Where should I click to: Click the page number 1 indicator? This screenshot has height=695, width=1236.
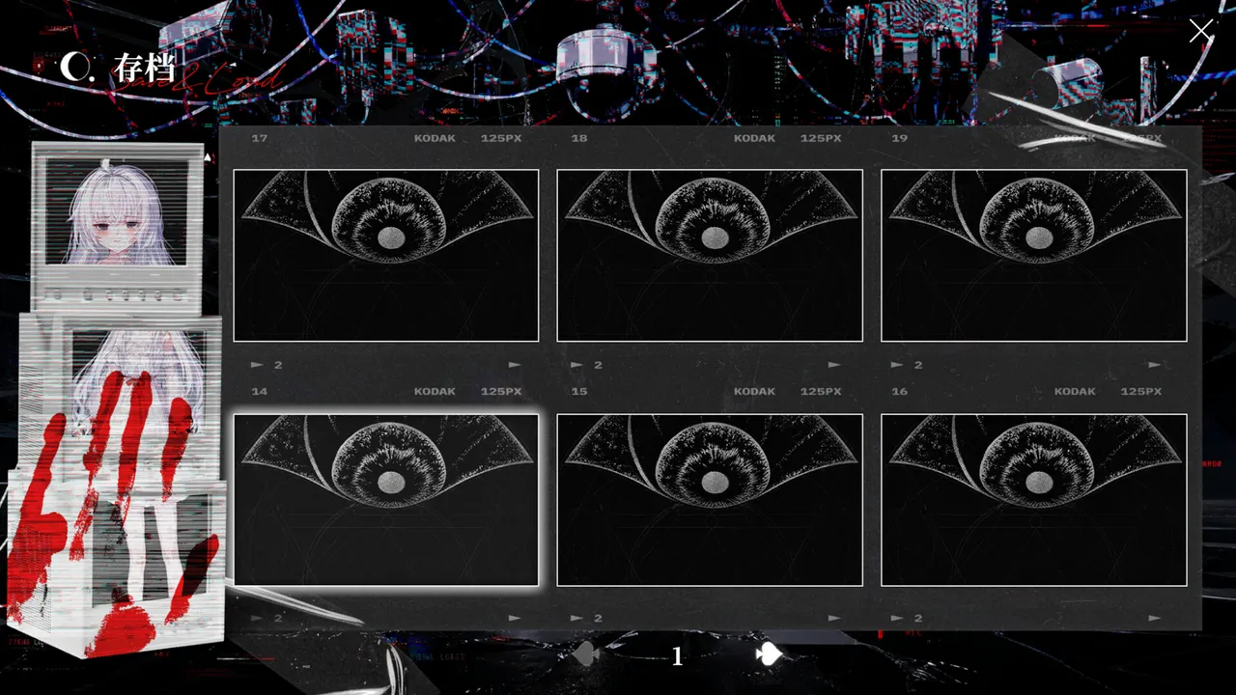click(677, 657)
